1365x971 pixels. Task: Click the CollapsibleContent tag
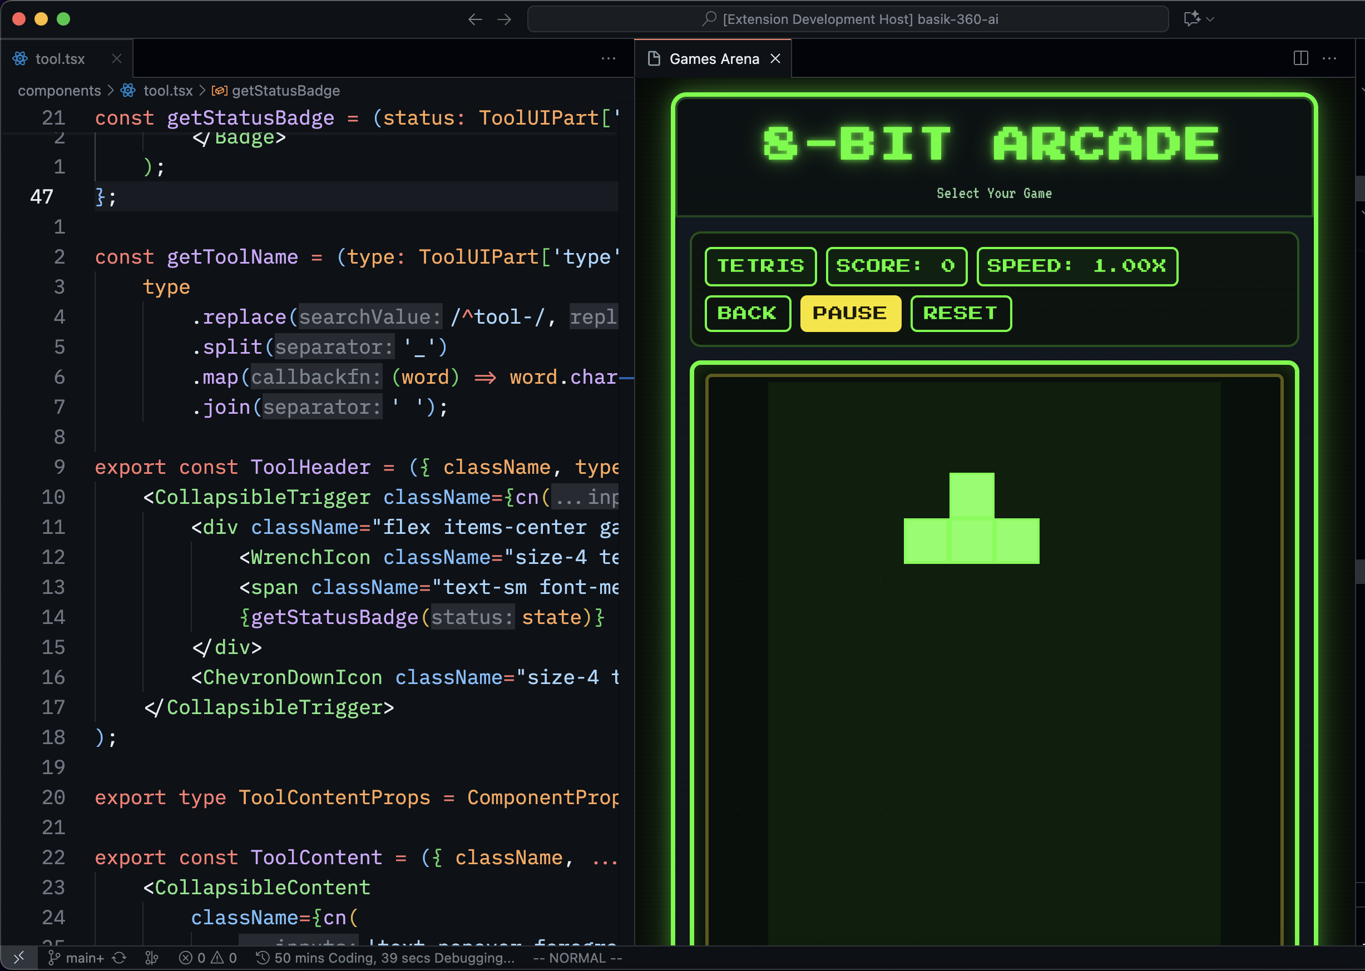[257, 887]
